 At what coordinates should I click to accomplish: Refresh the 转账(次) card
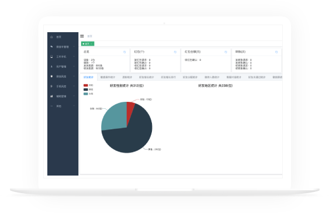pos(276,52)
